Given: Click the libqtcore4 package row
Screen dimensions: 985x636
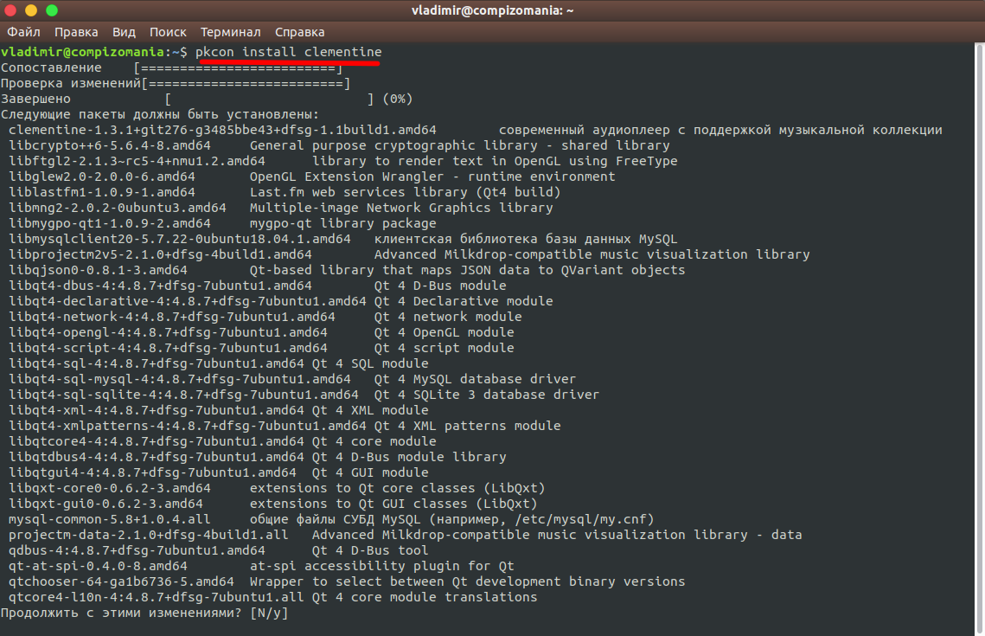Looking at the screenshot, I should coord(222,440).
